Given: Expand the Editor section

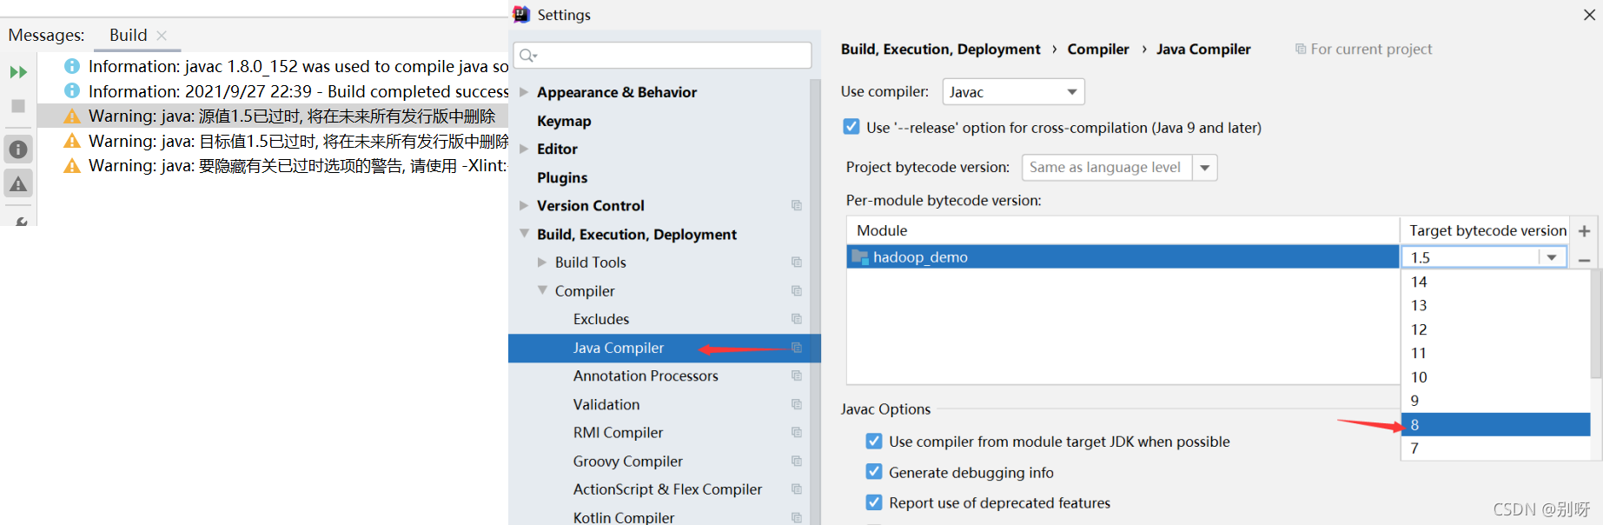Looking at the screenshot, I should 524,149.
